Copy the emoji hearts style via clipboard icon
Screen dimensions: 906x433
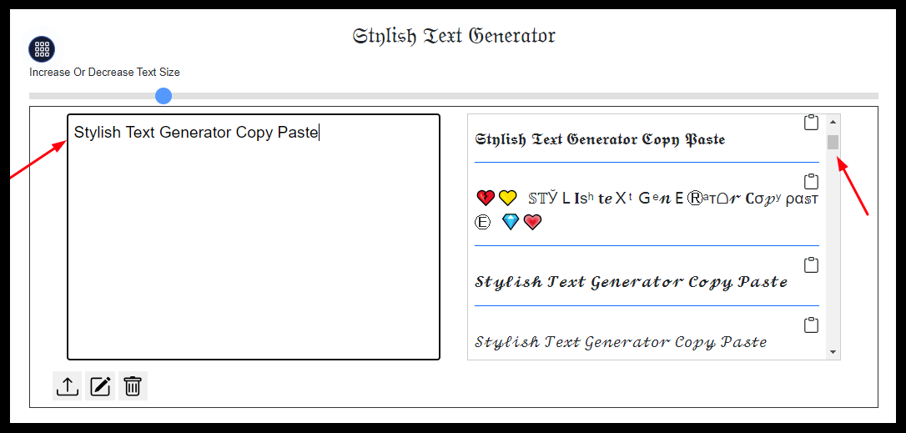point(811,182)
